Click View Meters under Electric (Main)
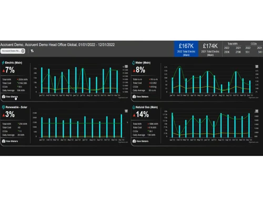Screen dimensions: 263x197 coord(12,97)
